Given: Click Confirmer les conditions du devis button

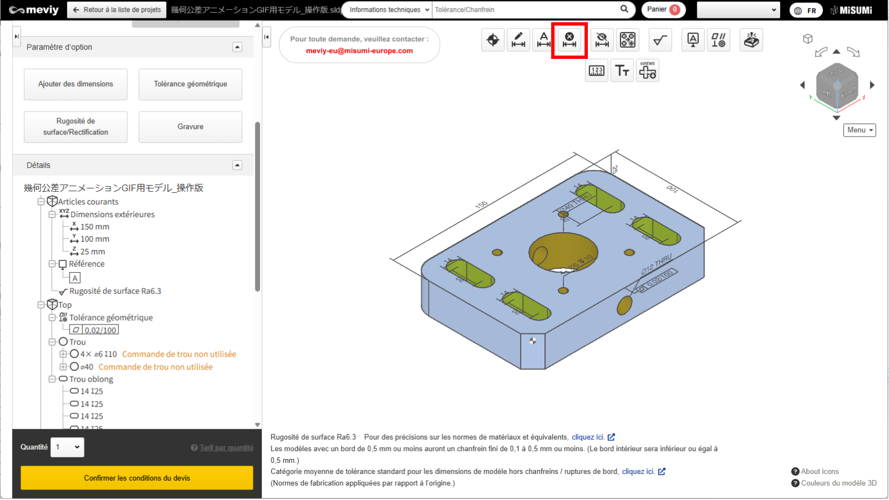Looking at the screenshot, I should 137,478.
